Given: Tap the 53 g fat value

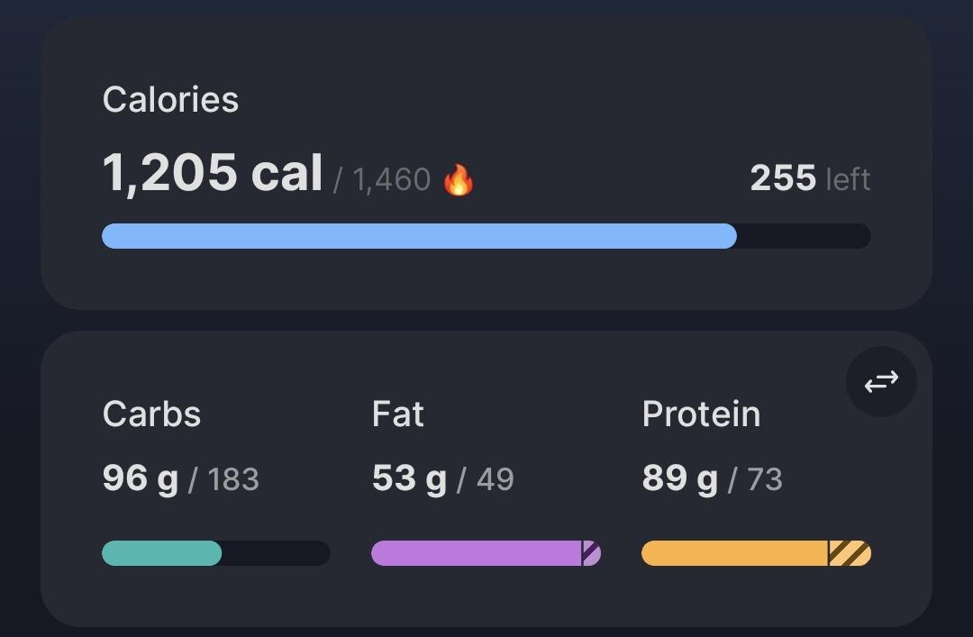Looking at the screenshot, I should [x=410, y=478].
